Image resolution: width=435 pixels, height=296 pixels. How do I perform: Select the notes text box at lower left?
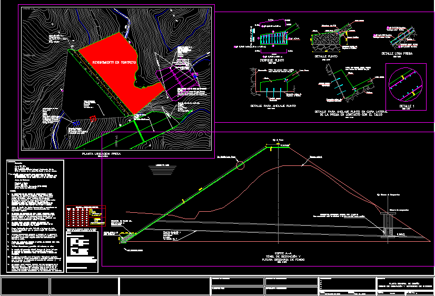(x=35, y=216)
